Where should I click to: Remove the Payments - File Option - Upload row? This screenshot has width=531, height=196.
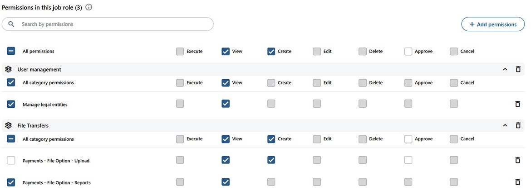pyautogui.click(x=518, y=160)
